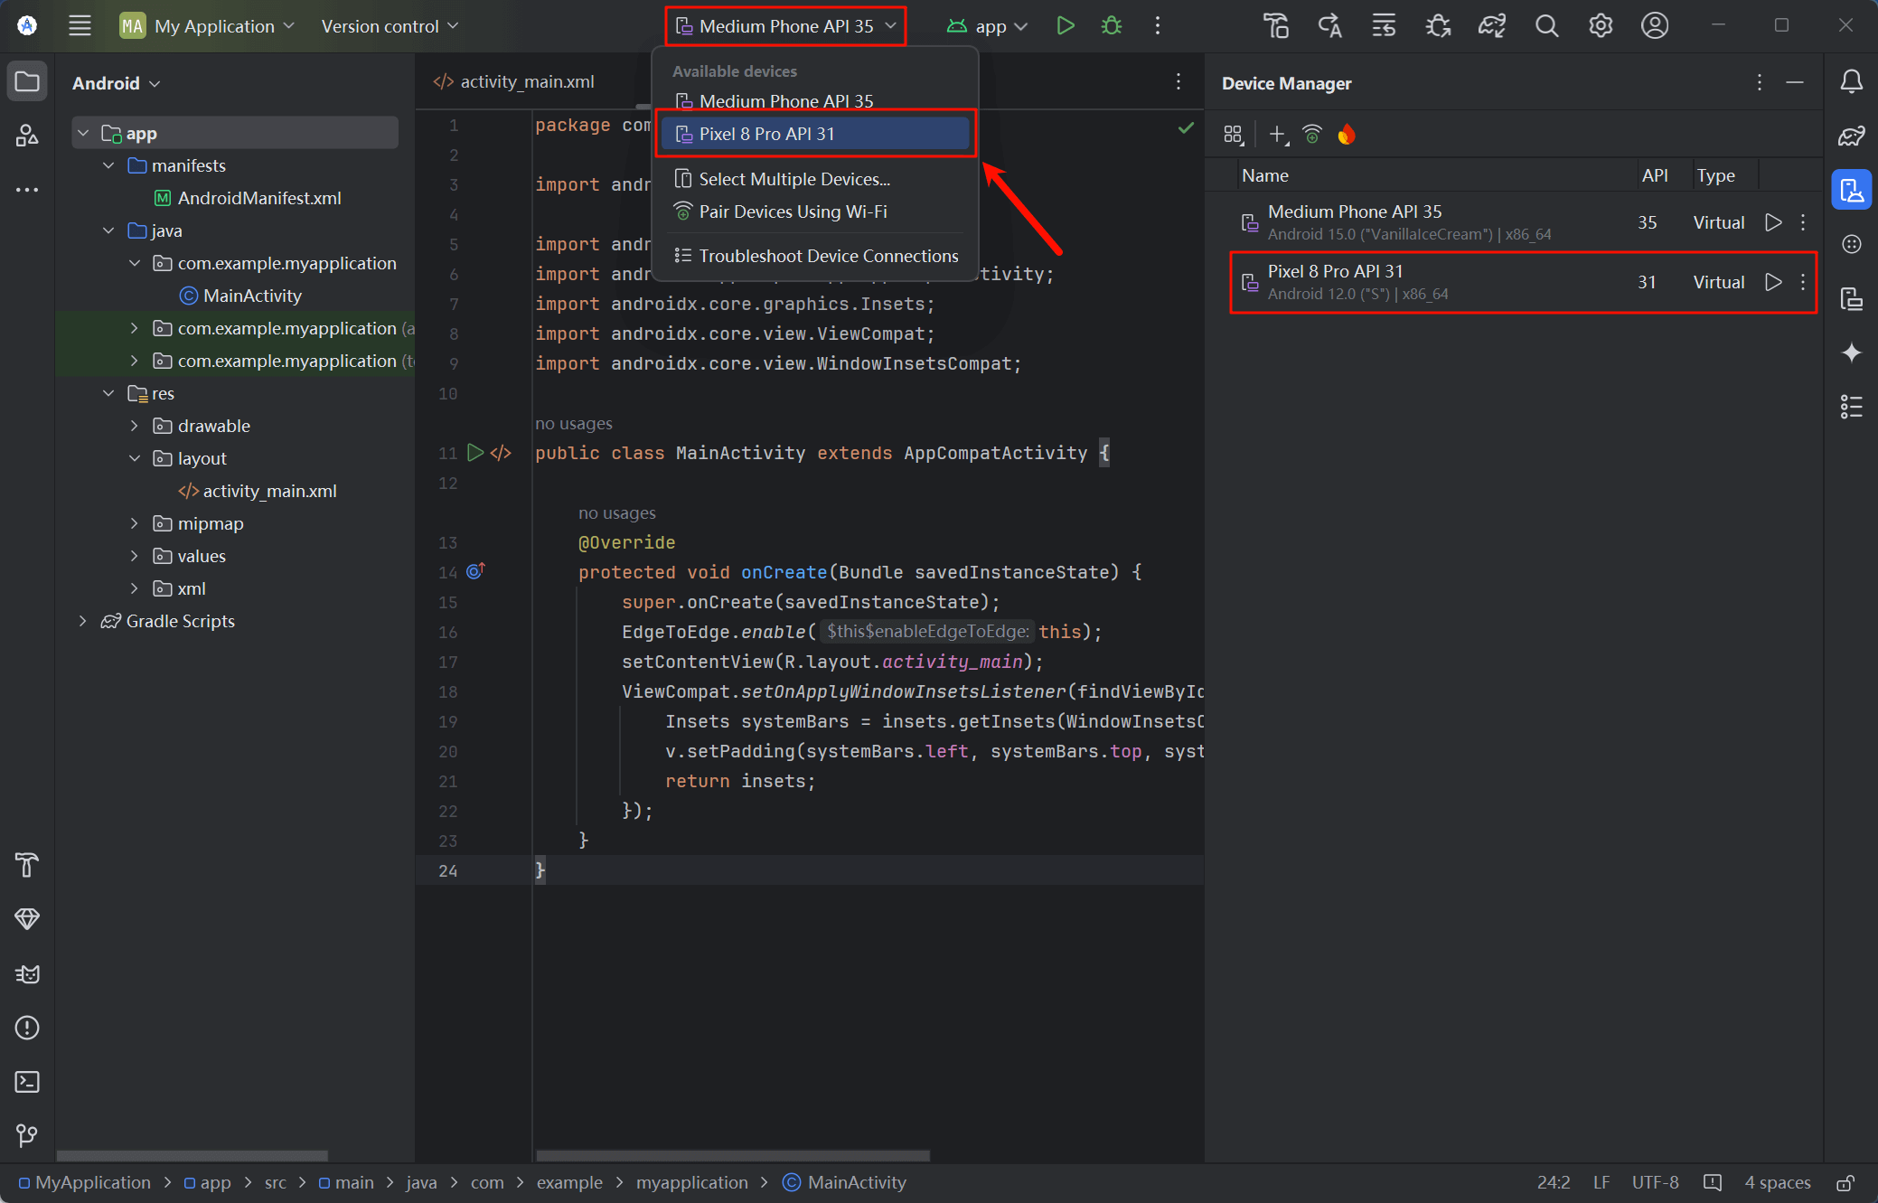
Task: Open editor tab options menu
Action: (x=1178, y=82)
